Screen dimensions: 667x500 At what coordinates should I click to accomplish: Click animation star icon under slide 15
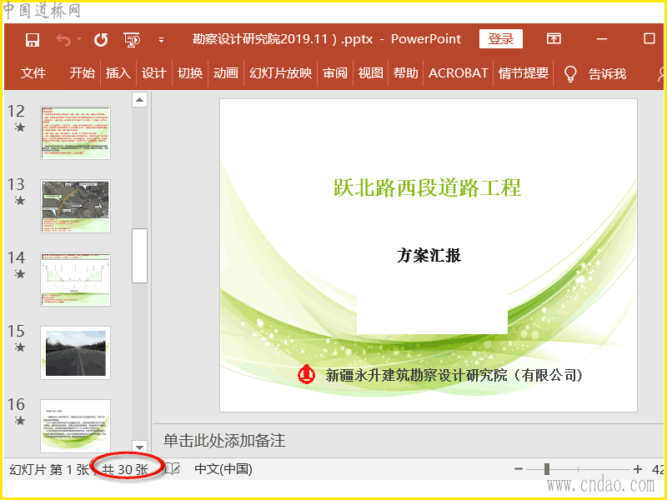[19, 347]
